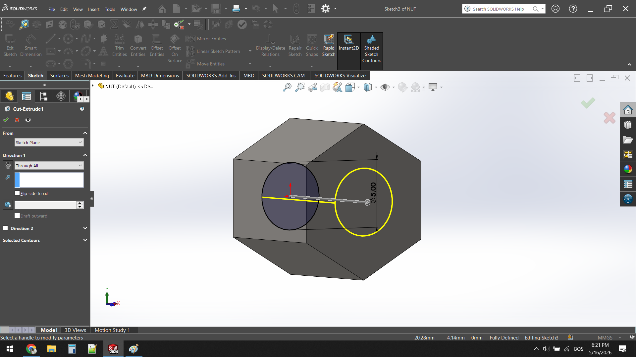Collapse the From section
The width and height of the screenshot is (636, 357).
(85, 133)
